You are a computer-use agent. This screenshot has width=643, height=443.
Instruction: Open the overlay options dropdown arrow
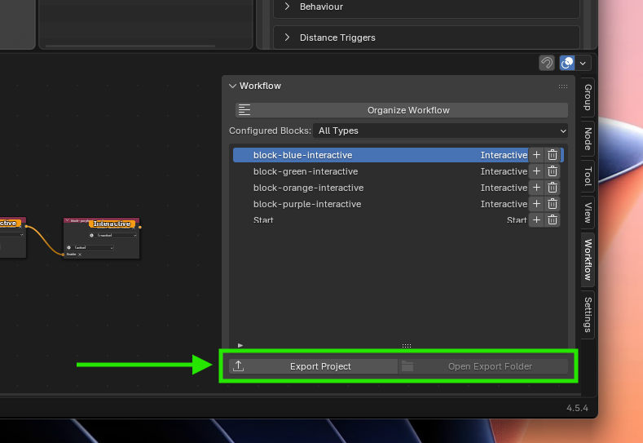(584, 63)
